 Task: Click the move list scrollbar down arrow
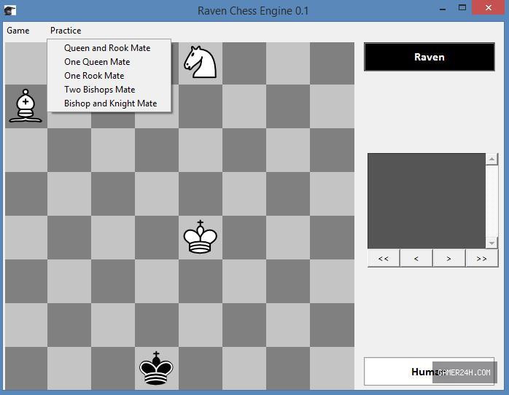pos(491,243)
